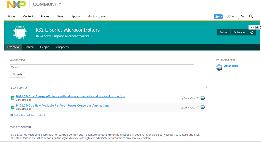Click Omar Cruz avatar in K32 L2 row
Screen dimensions: 261x142
[x=202, y=107]
